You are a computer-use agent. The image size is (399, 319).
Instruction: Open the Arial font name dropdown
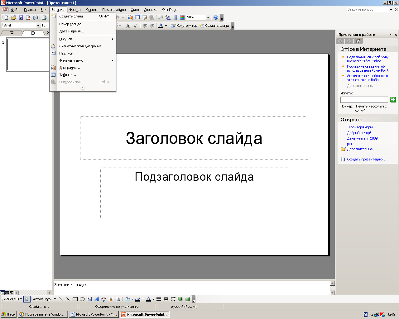pos(38,26)
